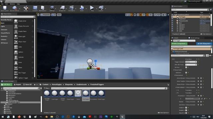
Task: Open View Options in Content Browser
Action: tap(163, 113)
